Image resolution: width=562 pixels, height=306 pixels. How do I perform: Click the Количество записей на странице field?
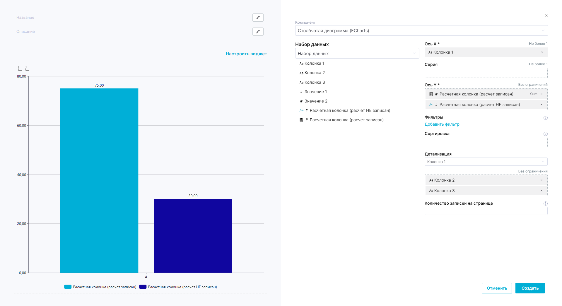click(x=486, y=211)
